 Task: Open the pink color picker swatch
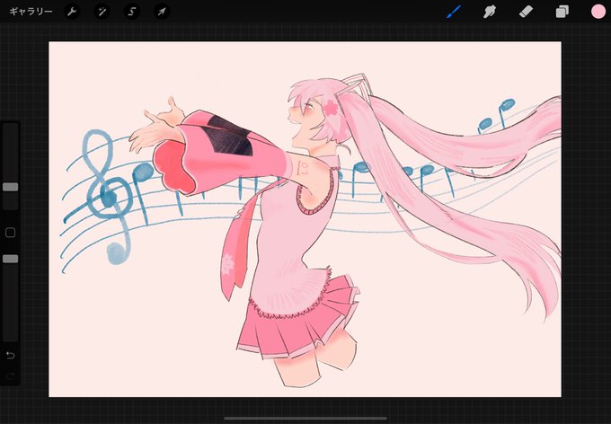pos(598,12)
